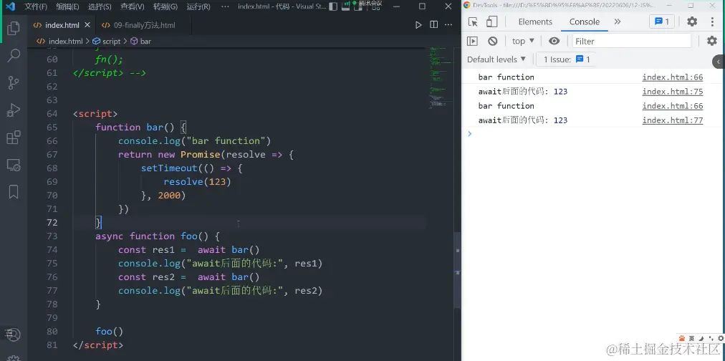Open DevTools Settings gear

point(692,21)
